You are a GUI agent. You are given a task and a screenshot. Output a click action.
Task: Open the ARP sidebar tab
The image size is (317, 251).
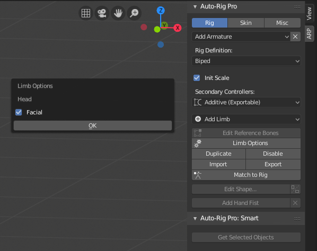click(x=309, y=33)
